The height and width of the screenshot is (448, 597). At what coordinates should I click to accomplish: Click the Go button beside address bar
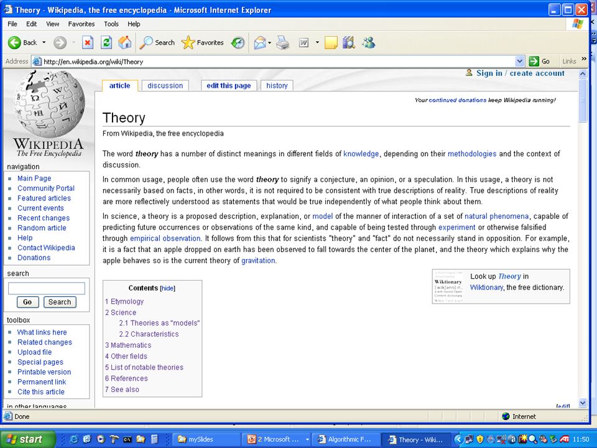click(540, 62)
